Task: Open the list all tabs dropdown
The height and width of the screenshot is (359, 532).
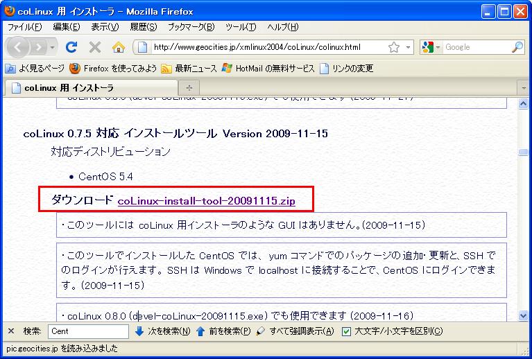Action: 523,88
